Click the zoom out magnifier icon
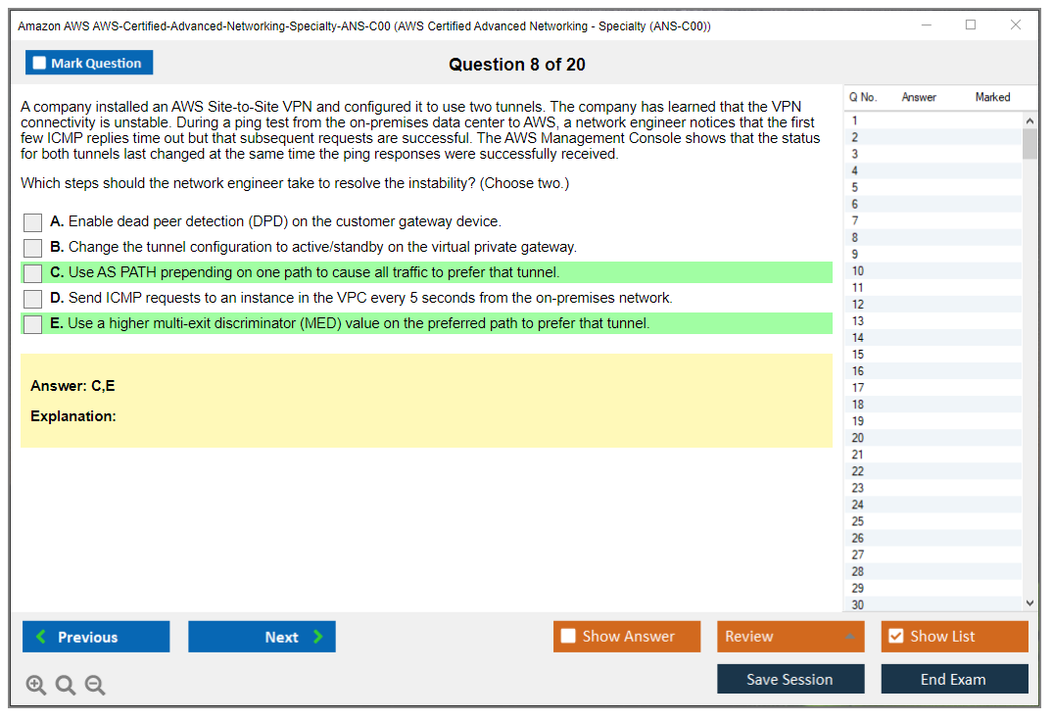The width and height of the screenshot is (1053, 720). (x=95, y=686)
